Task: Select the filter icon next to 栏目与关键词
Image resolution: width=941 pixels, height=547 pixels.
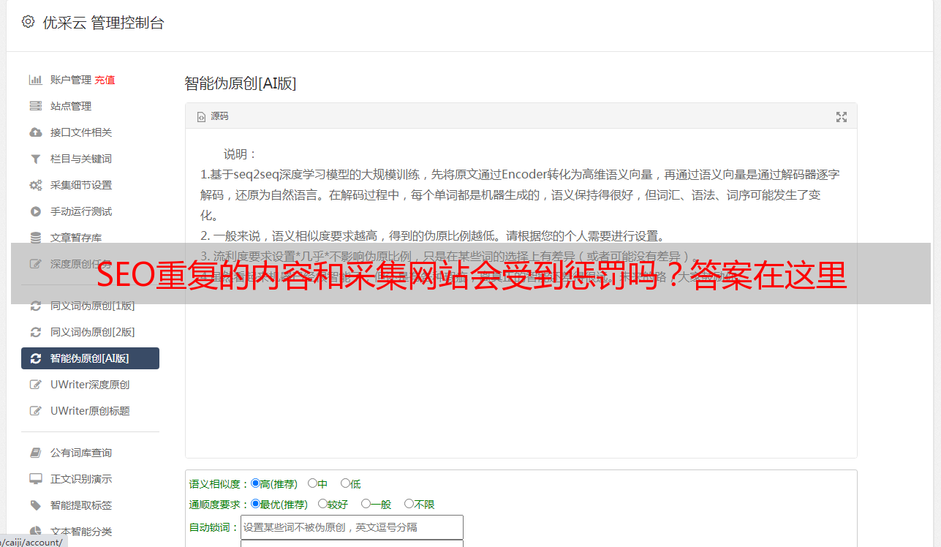Action: point(35,159)
